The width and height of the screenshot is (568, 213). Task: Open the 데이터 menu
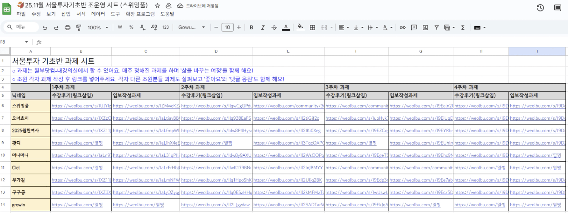[x=98, y=14]
